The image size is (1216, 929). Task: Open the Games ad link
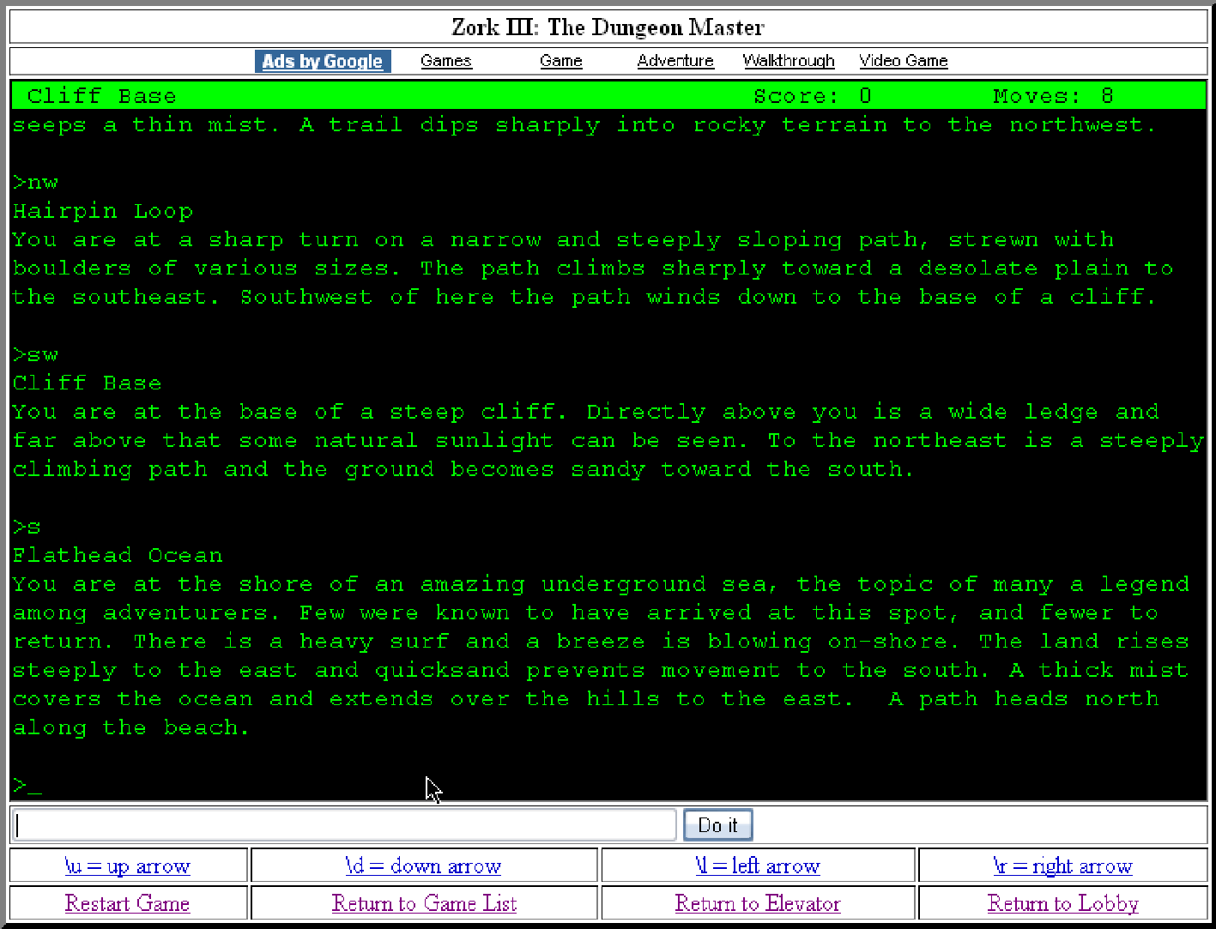tap(445, 61)
